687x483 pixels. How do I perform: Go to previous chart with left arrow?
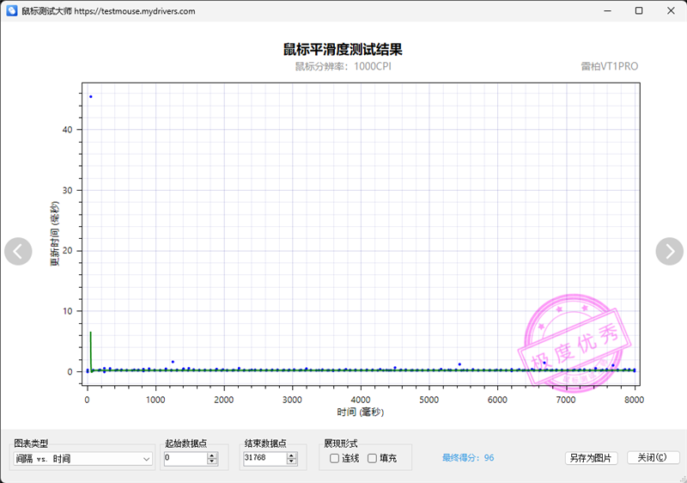click(x=18, y=251)
